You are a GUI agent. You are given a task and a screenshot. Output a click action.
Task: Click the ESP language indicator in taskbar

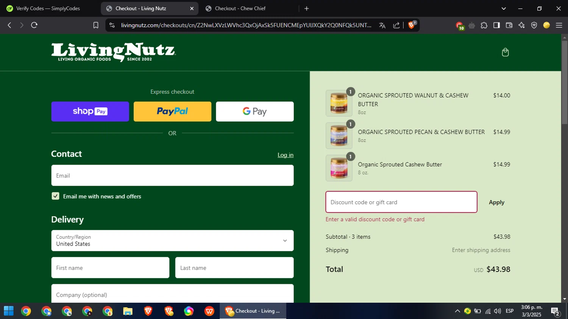click(x=510, y=311)
